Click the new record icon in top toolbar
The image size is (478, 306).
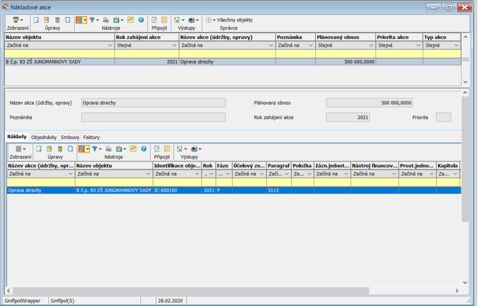pos(36,20)
